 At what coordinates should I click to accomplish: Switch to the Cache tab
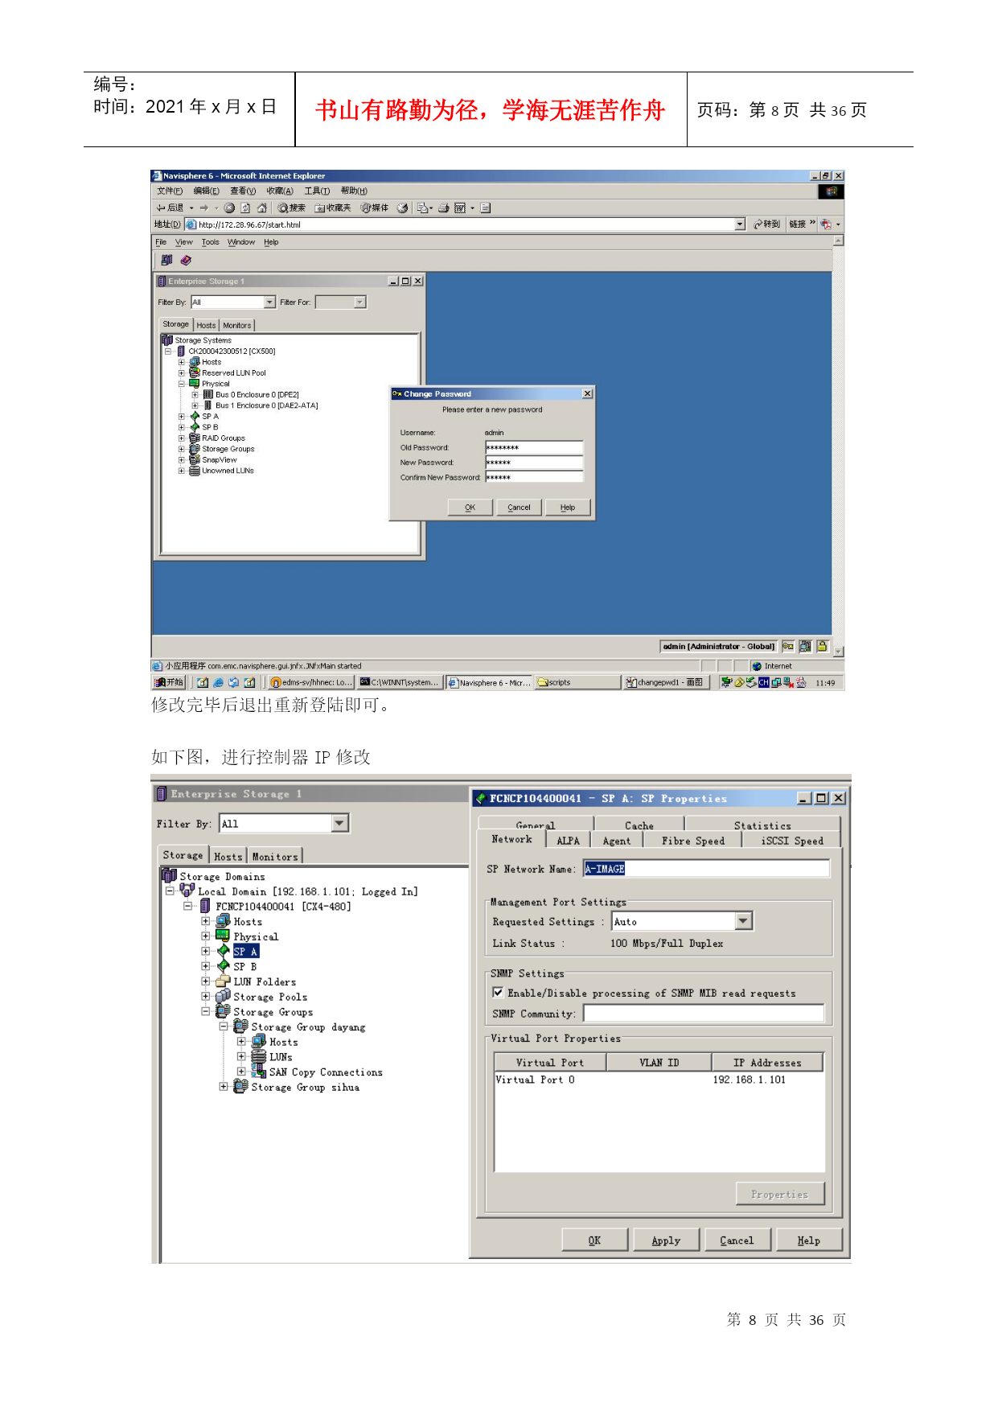tap(639, 825)
